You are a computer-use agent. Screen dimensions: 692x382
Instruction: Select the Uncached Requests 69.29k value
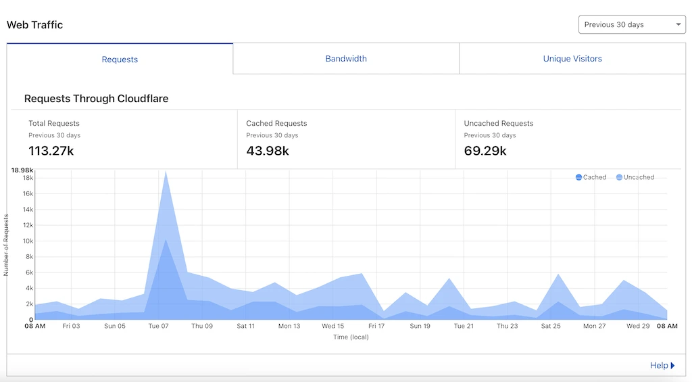pyautogui.click(x=485, y=151)
